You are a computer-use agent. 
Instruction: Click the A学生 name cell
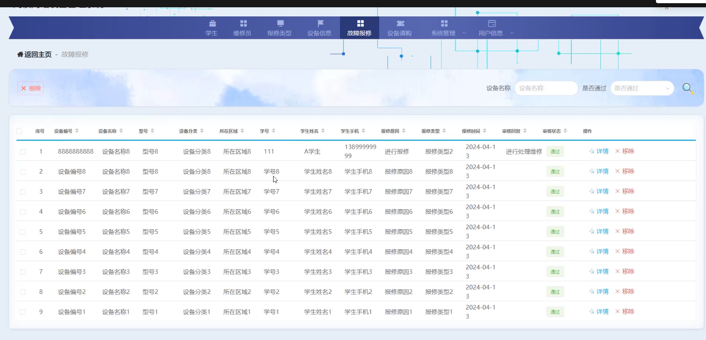coord(312,152)
